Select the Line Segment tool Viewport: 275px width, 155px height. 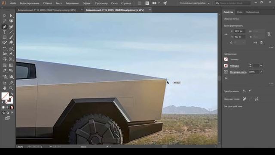click(11, 32)
